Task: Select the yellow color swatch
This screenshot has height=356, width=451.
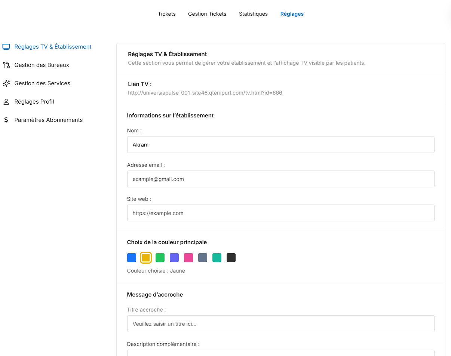Action: coord(146,258)
